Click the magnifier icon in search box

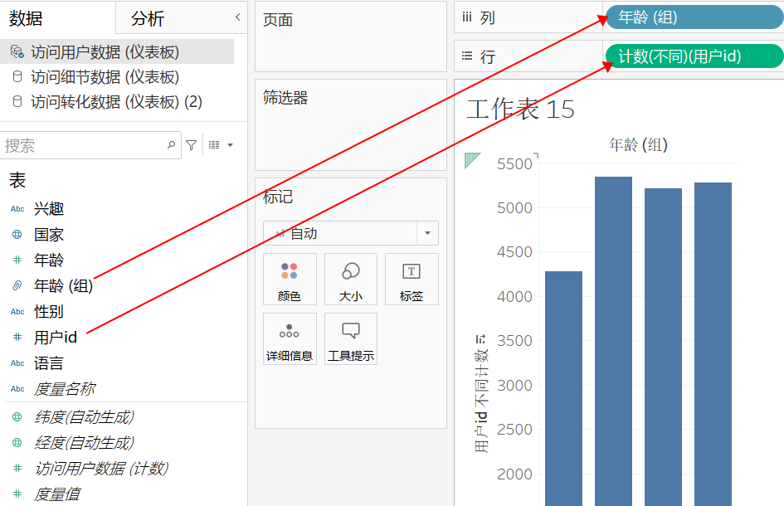tap(171, 145)
